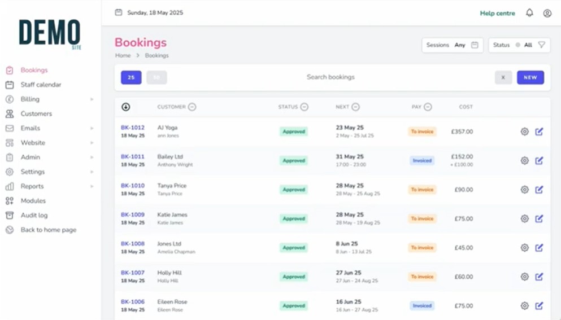The width and height of the screenshot is (561, 320).
Task: Edit booking BK-1011 with pencil icon
Action: coord(539,160)
